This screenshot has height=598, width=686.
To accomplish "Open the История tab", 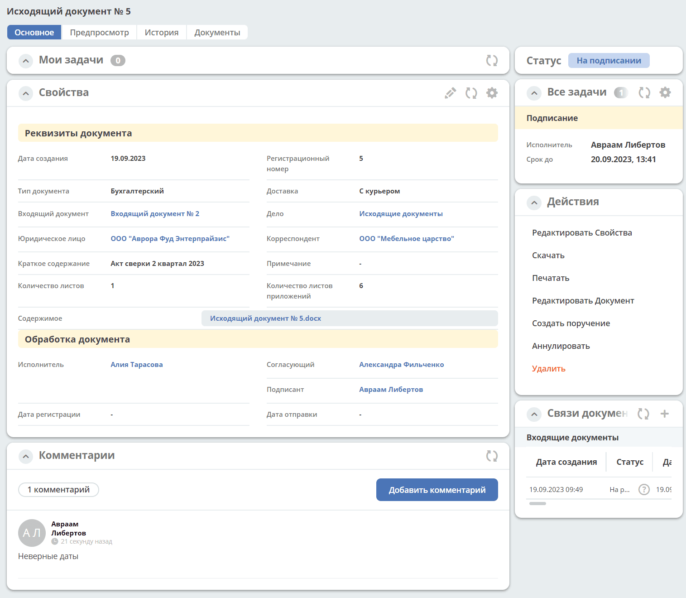I will [162, 32].
